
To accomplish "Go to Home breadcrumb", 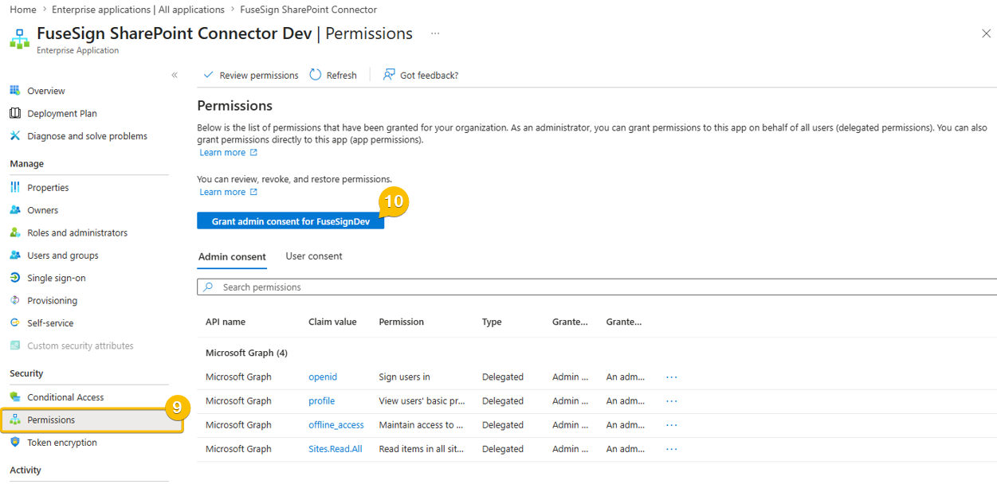I will tap(23, 10).
